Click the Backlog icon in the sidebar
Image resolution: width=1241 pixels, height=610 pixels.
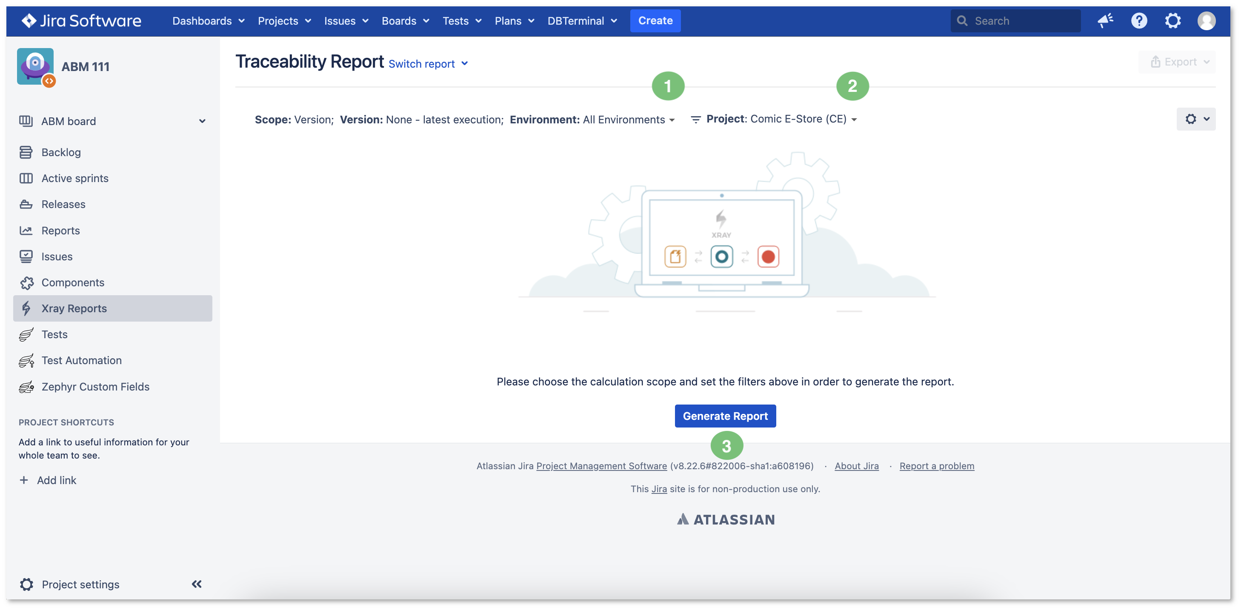click(x=26, y=152)
